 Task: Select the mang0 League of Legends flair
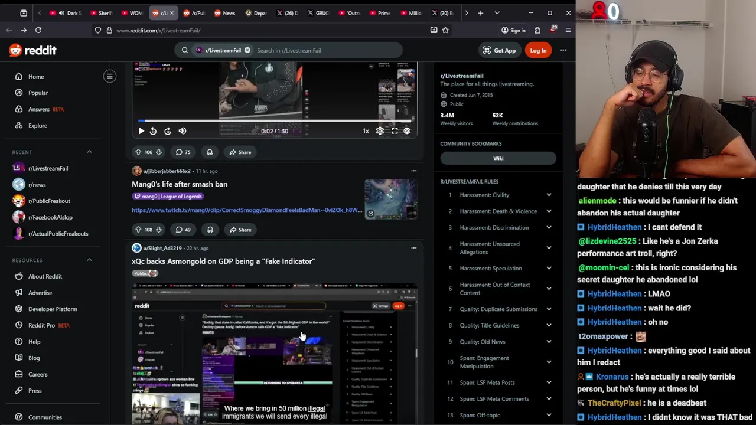tap(168, 197)
